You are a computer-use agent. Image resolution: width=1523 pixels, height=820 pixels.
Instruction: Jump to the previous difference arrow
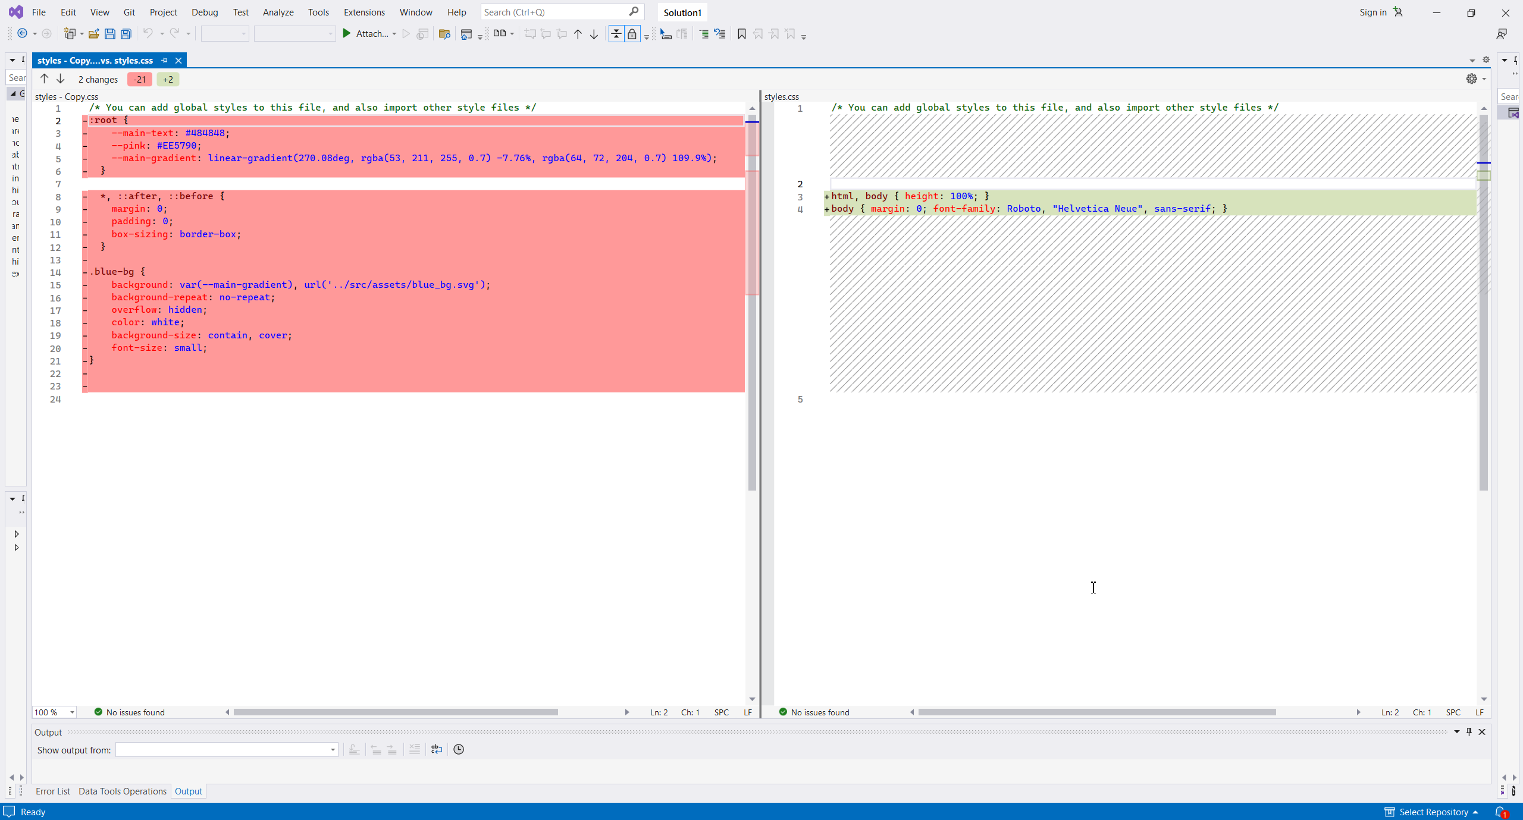pos(44,79)
